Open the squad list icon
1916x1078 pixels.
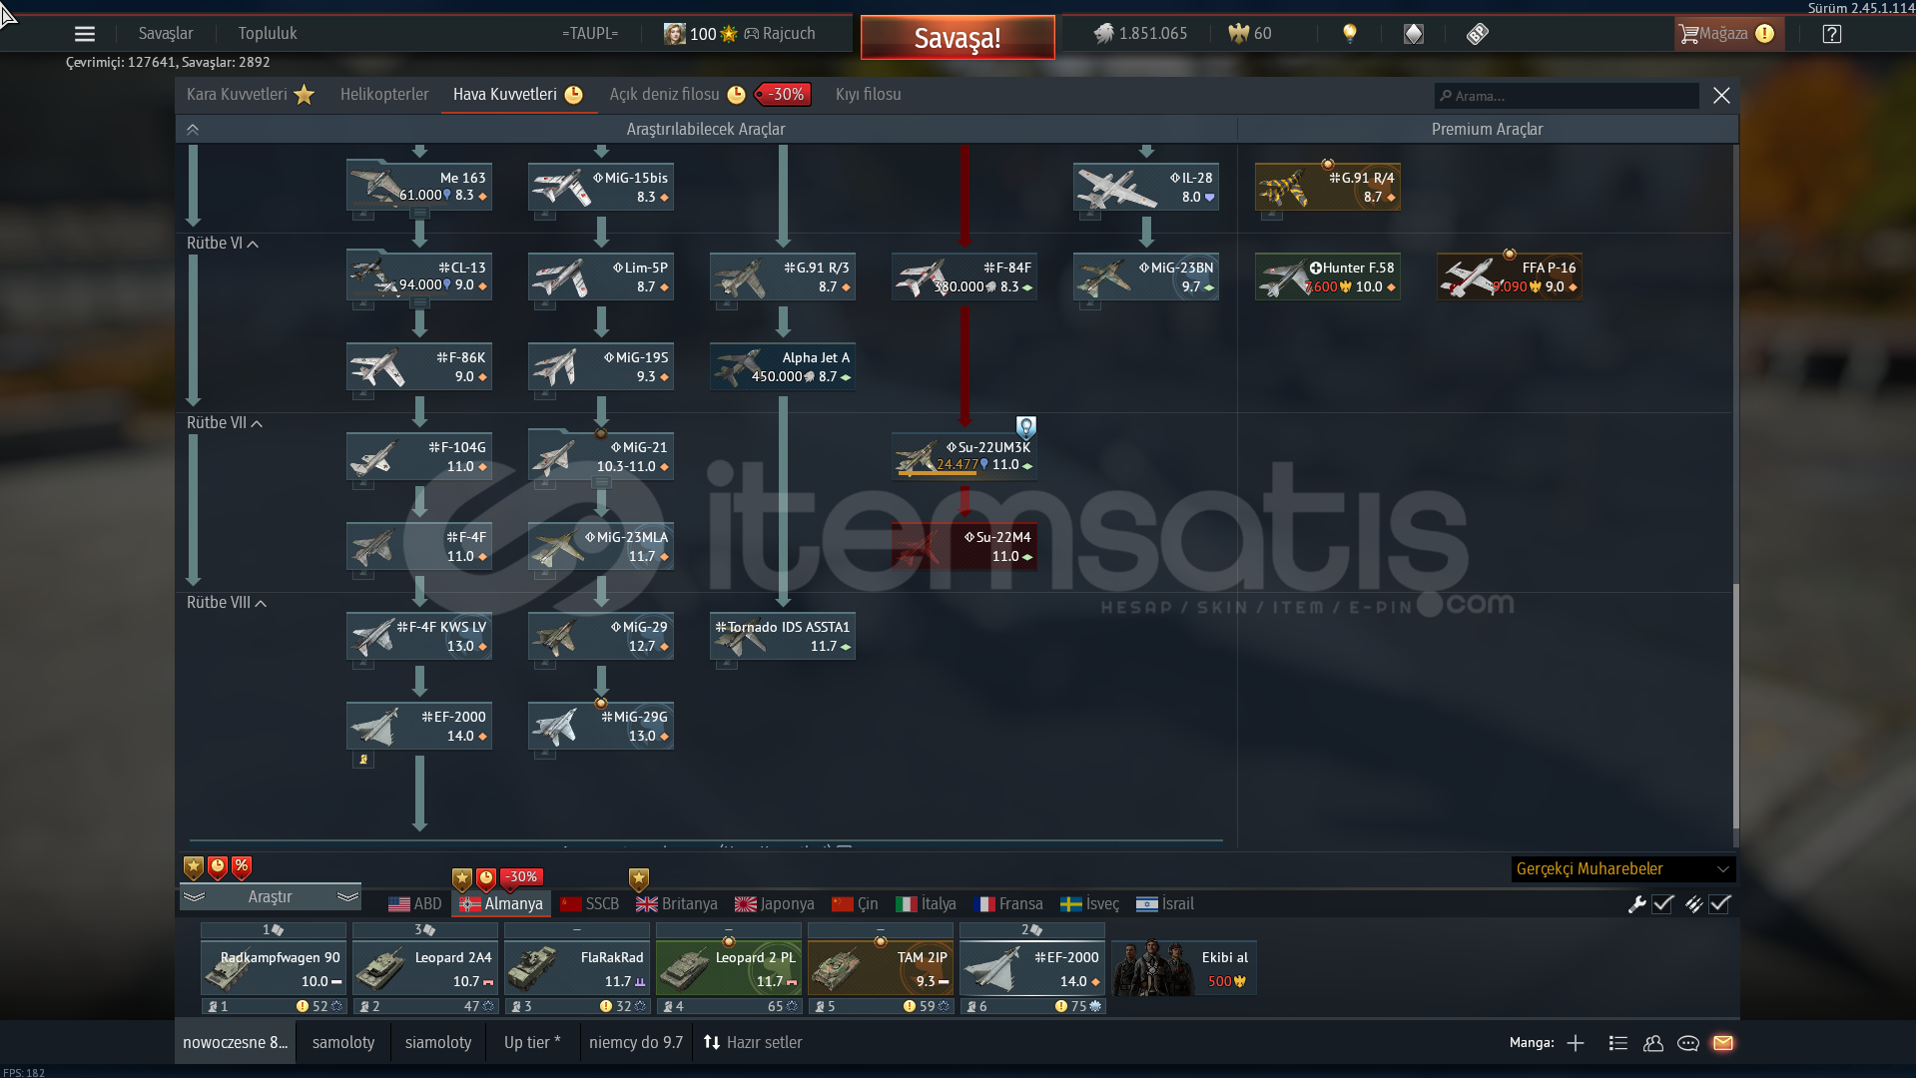tap(1618, 1043)
